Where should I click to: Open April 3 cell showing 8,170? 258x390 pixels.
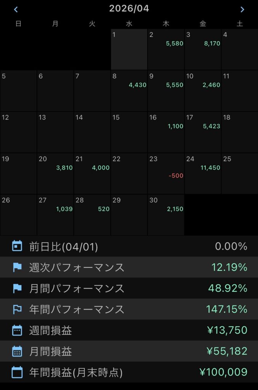tap(203, 49)
